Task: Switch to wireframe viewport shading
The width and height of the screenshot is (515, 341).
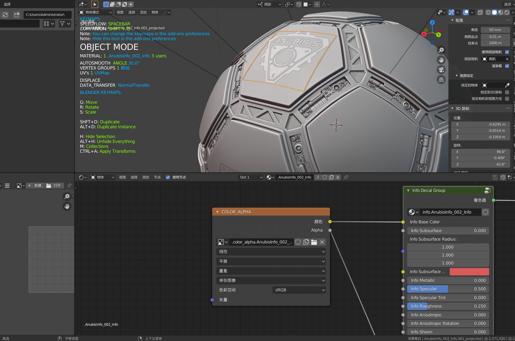Action: 488,12
